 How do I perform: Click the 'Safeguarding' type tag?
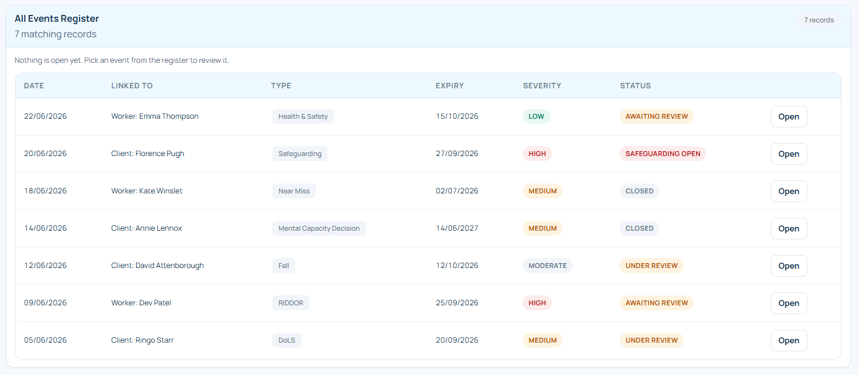click(x=300, y=154)
